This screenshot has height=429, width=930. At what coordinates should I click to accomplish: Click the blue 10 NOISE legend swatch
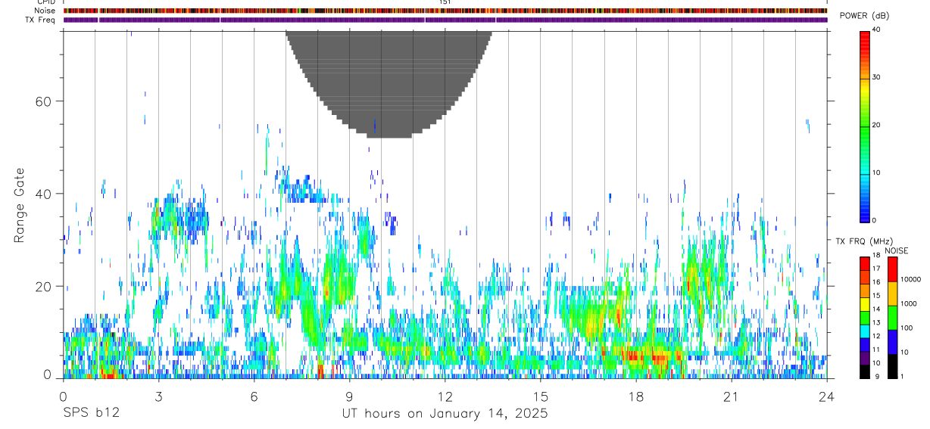[x=892, y=342]
